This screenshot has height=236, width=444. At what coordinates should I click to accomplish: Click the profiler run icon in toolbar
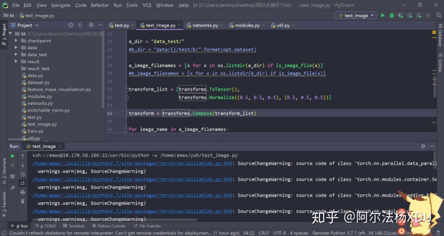tap(409, 15)
